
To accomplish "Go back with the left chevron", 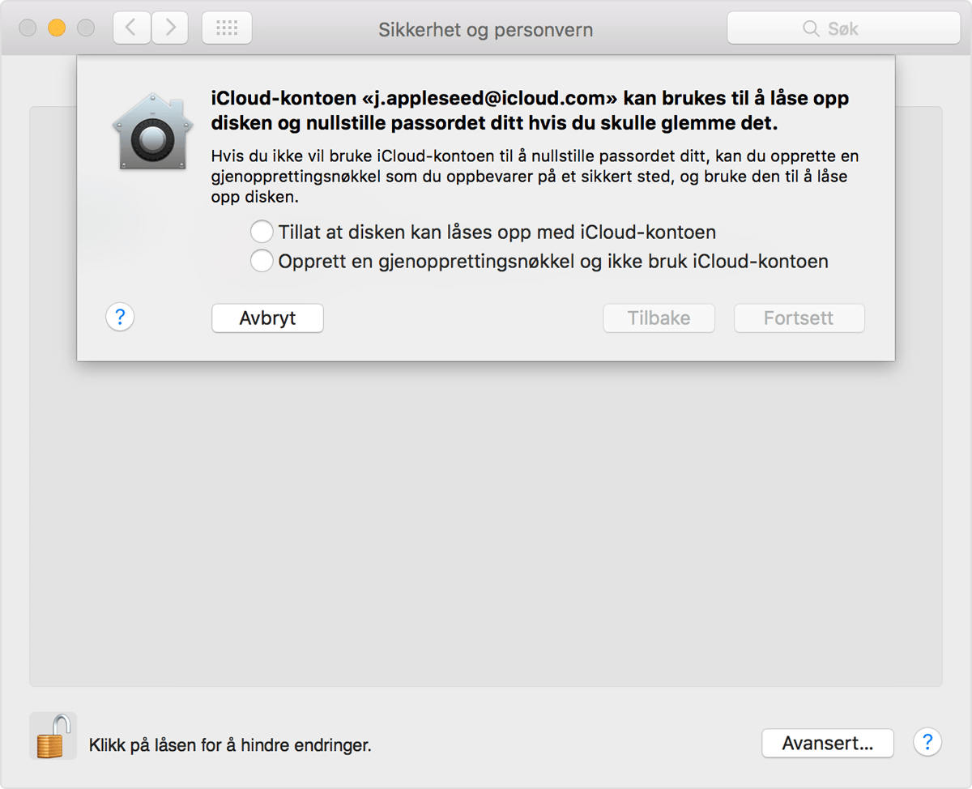I will click(x=131, y=28).
